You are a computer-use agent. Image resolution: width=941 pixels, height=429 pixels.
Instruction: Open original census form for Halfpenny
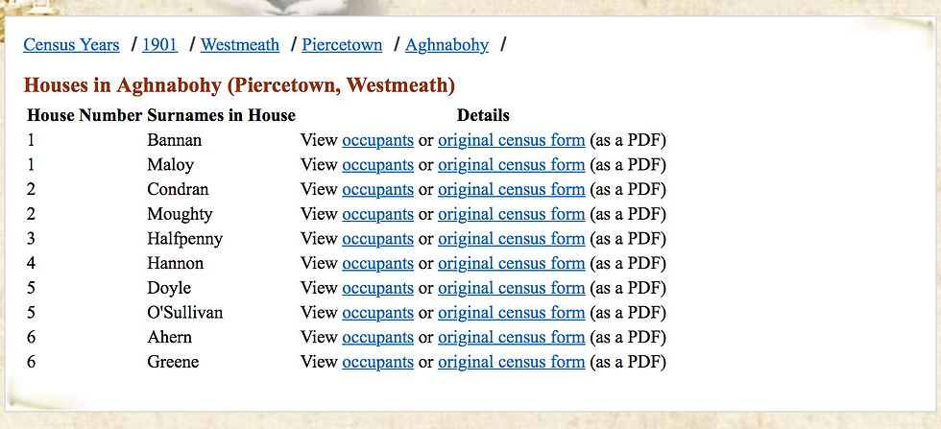pyautogui.click(x=511, y=239)
